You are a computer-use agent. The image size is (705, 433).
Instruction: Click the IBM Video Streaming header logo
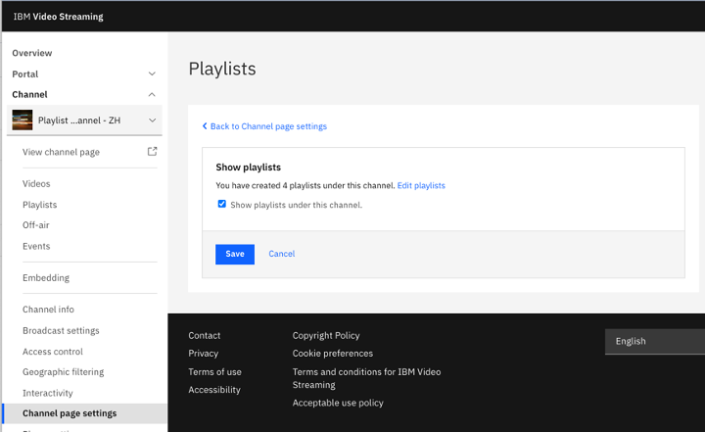click(x=58, y=17)
